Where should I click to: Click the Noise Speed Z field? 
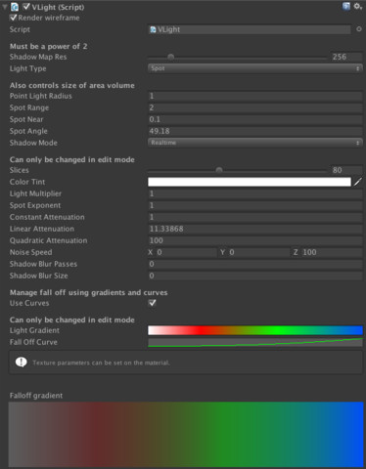[332, 252]
